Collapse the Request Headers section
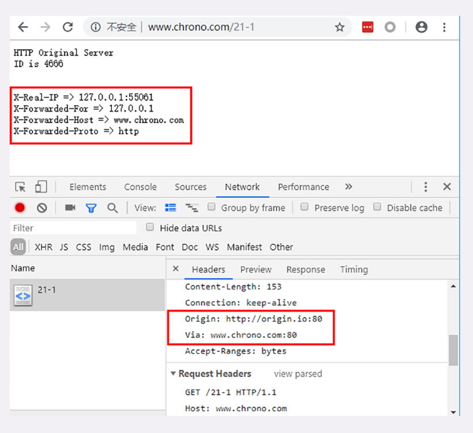The height and width of the screenshot is (433, 473). click(173, 373)
